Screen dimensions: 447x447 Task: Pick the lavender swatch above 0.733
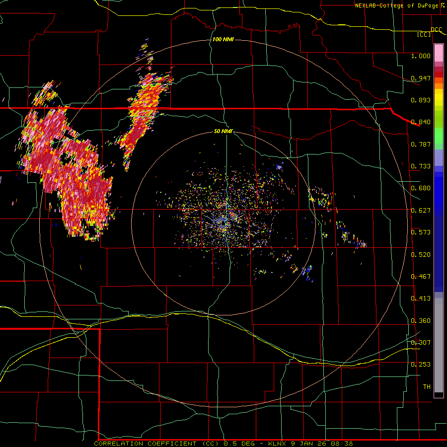[x=439, y=157]
